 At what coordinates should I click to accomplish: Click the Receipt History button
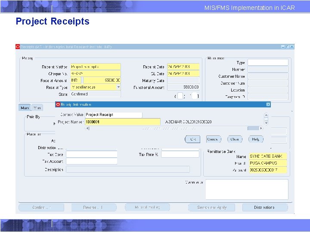(x=148, y=208)
